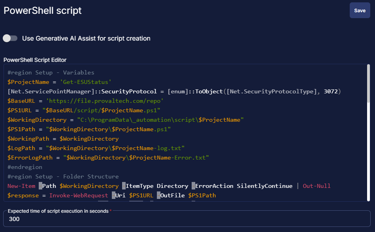
Task: Click the Out-Null command text
Action: click(x=316, y=186)
